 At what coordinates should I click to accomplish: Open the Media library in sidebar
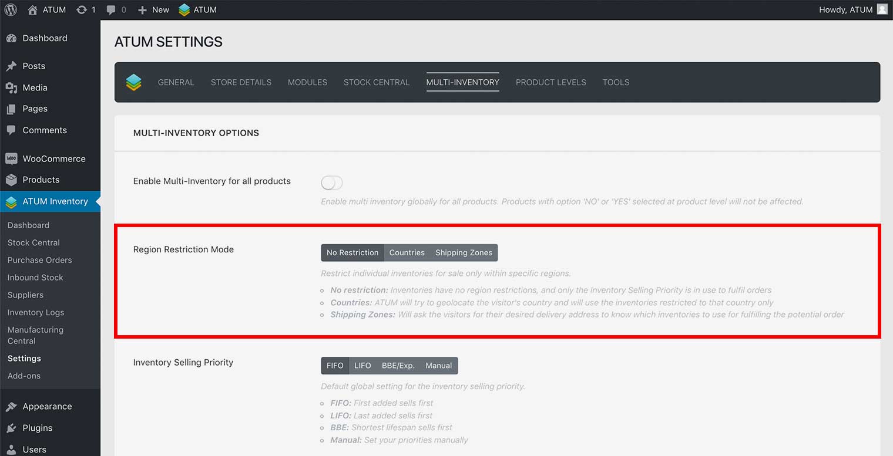(35, 87)
